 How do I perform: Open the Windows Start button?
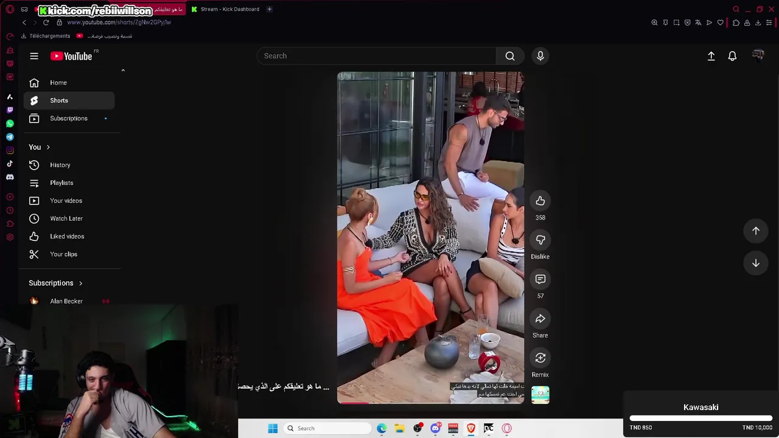[x=273, y=428]
